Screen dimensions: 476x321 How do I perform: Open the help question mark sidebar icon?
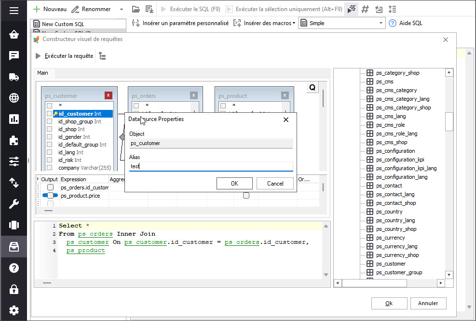click(14, 268)
